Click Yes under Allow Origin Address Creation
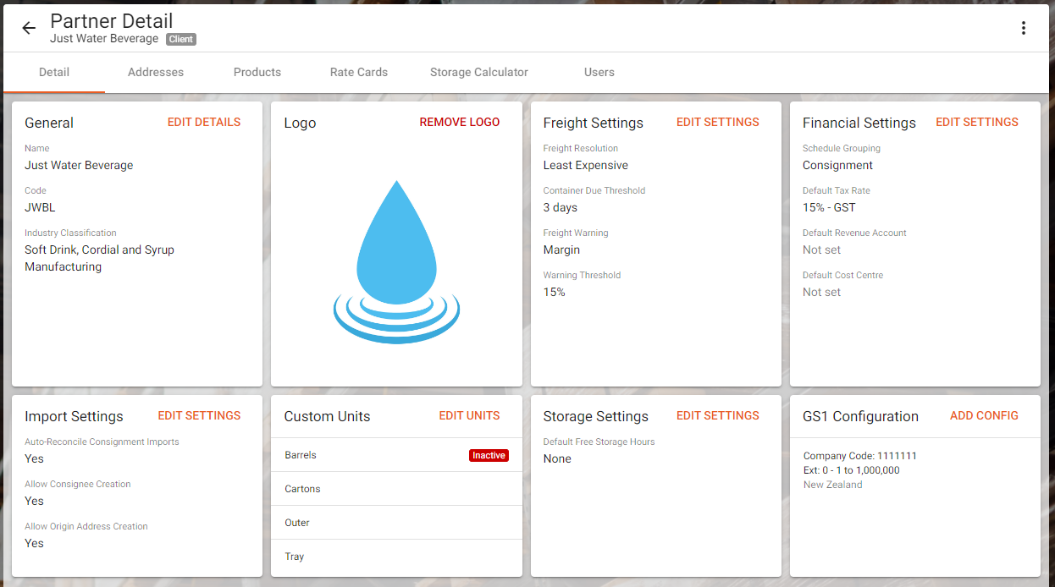The width and height of the screenshot is (1055, 587). (34, 543)
